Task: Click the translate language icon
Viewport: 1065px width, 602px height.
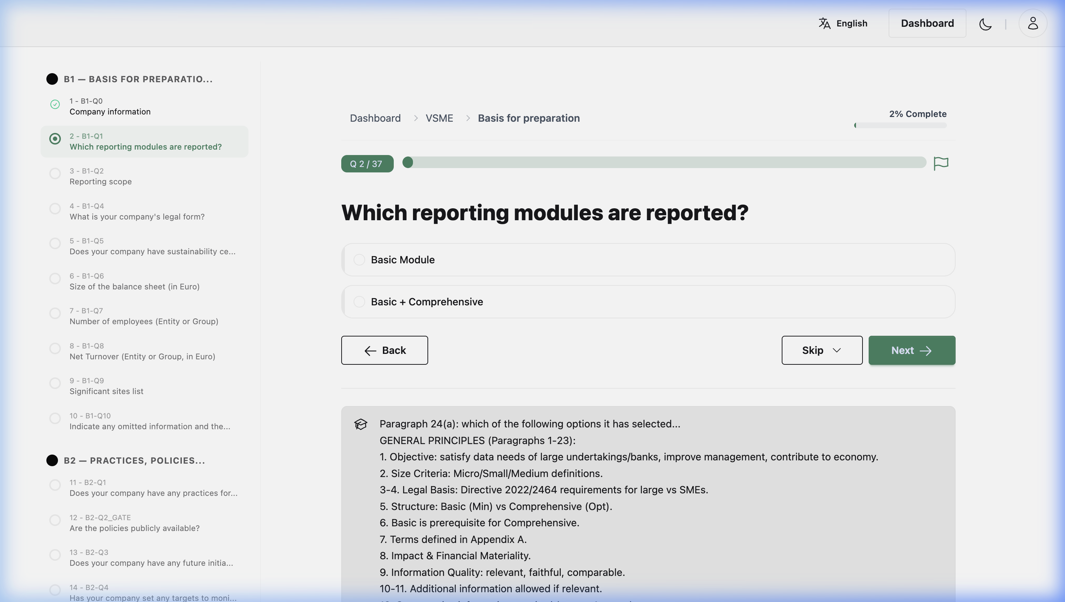Action: (824, 24)
